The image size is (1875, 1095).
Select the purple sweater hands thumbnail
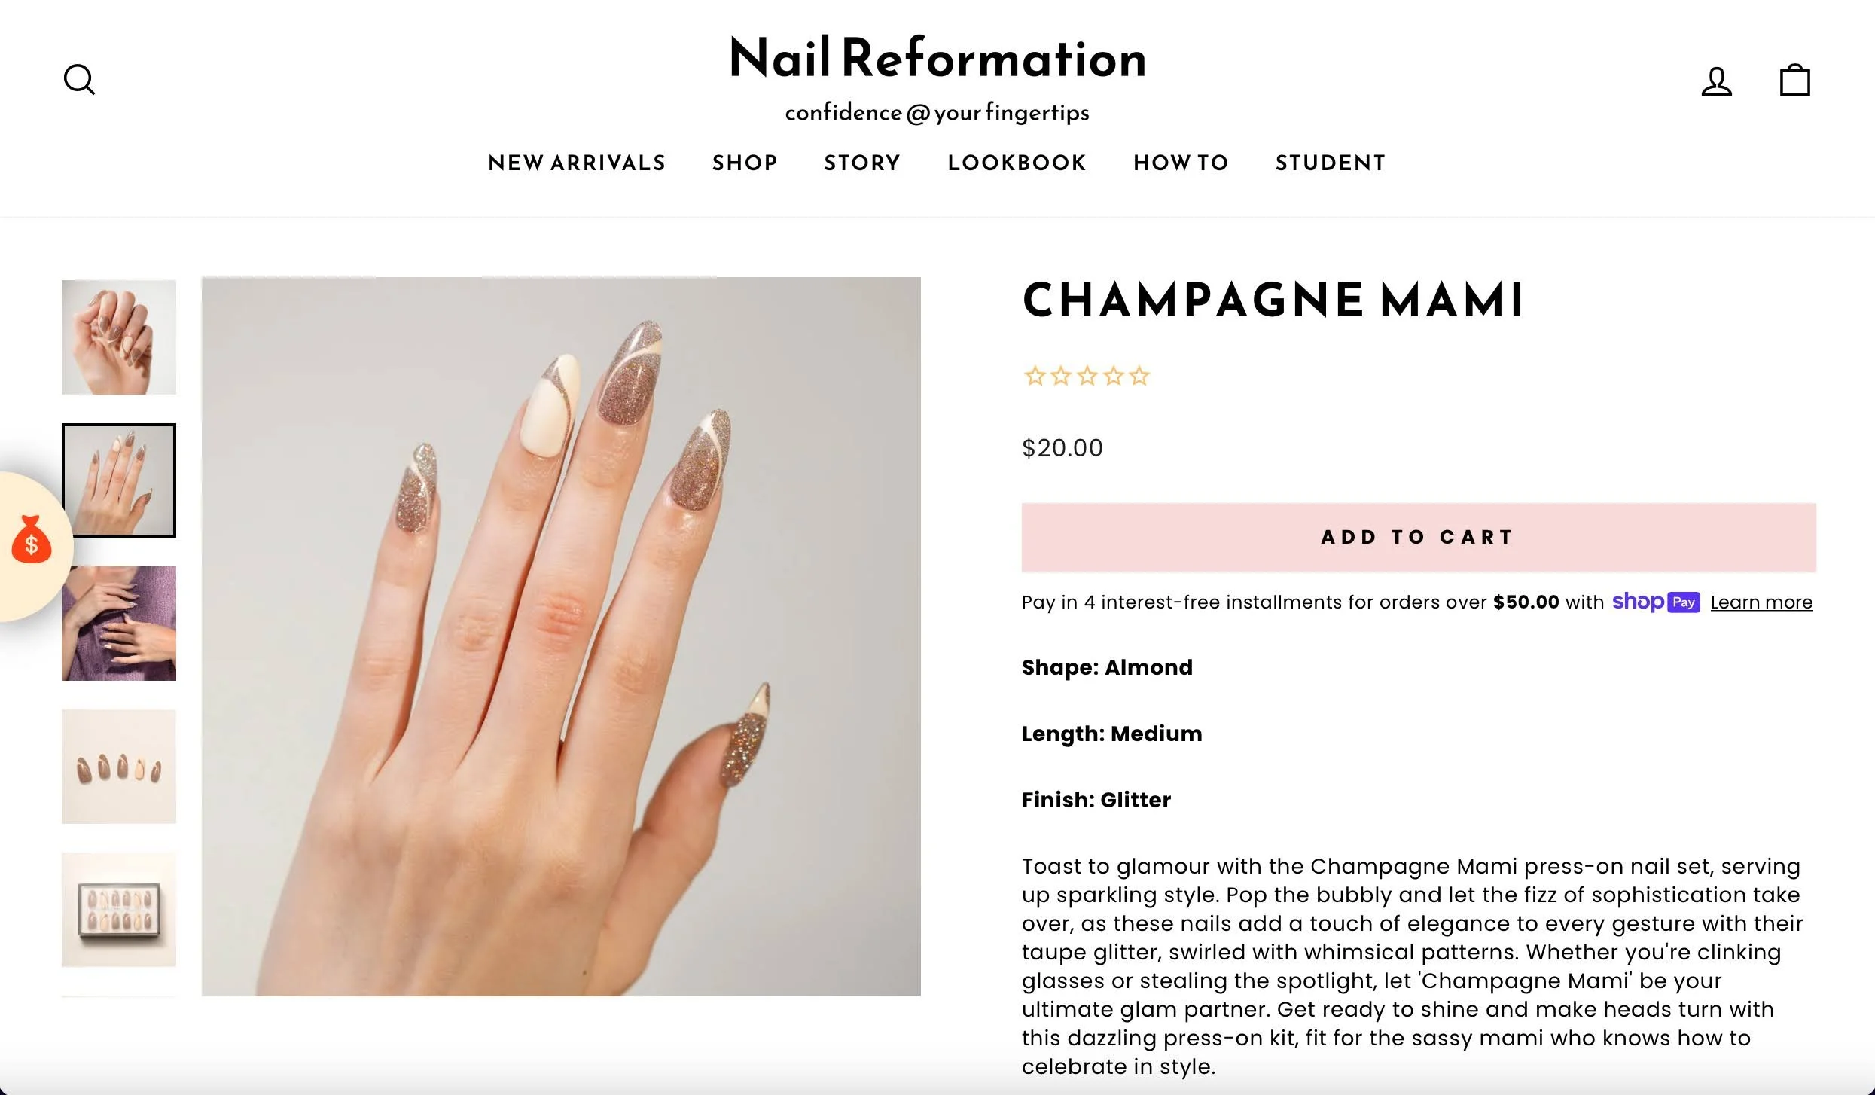[119, 624]
